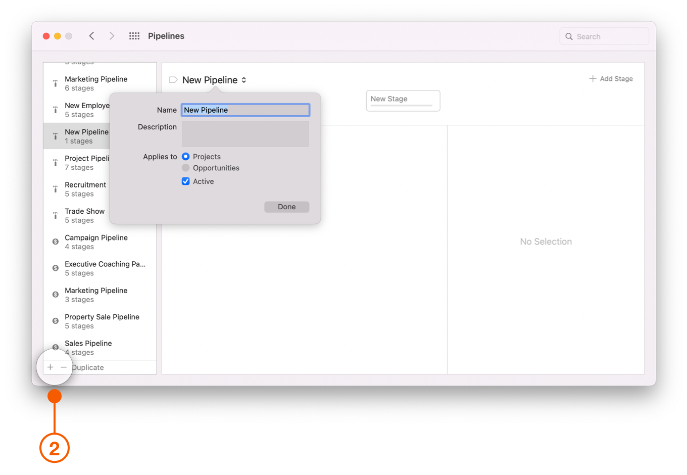Click the forward navigation arrow

coord(112,36)
